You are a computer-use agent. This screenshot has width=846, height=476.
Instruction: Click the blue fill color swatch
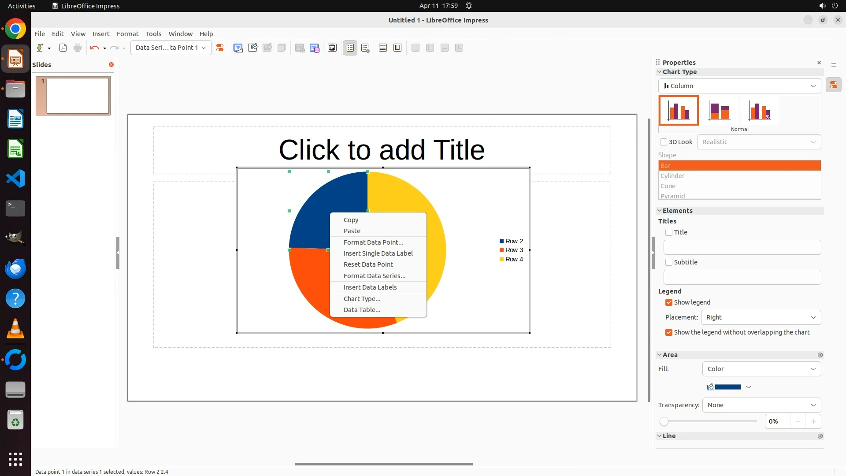tap(727, 387)
